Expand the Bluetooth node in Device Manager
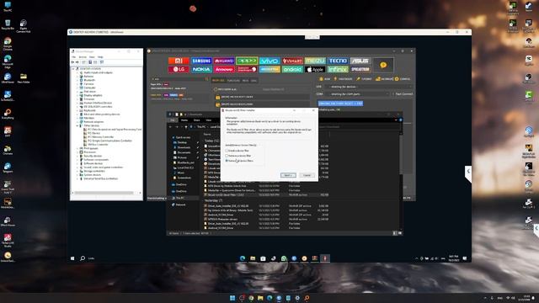539x303 pixels. [x=77, y=80]
